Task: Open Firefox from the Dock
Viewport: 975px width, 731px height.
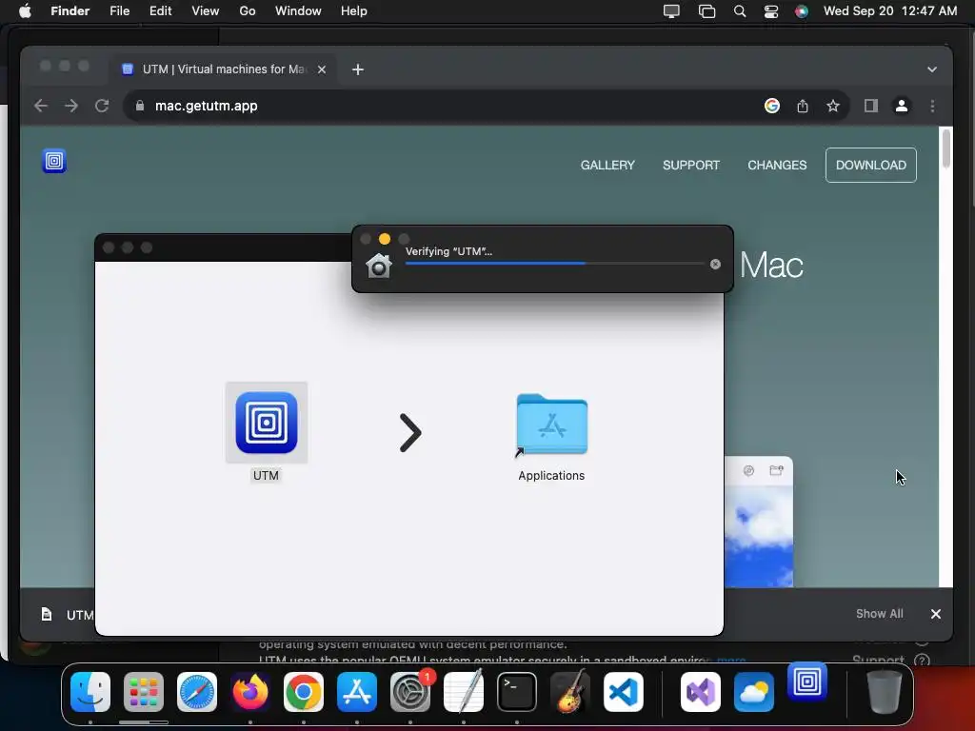Action: (x=250, y=692)
